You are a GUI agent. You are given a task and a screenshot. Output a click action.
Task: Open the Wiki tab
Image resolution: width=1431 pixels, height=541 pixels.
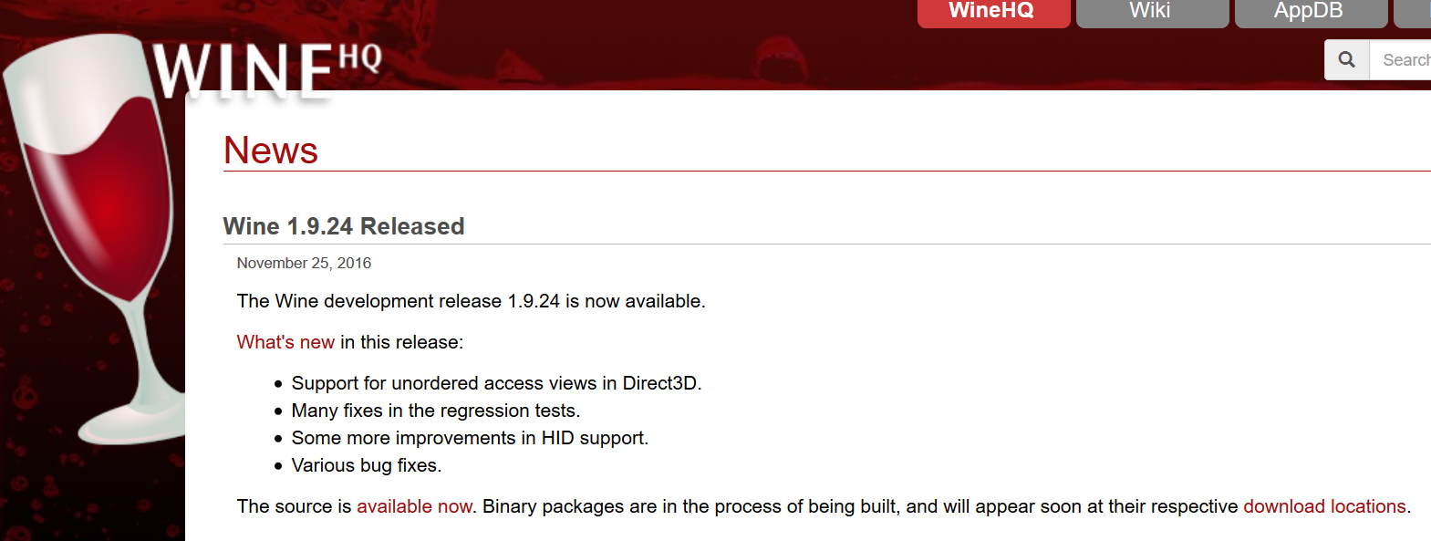coord(1151,12)
